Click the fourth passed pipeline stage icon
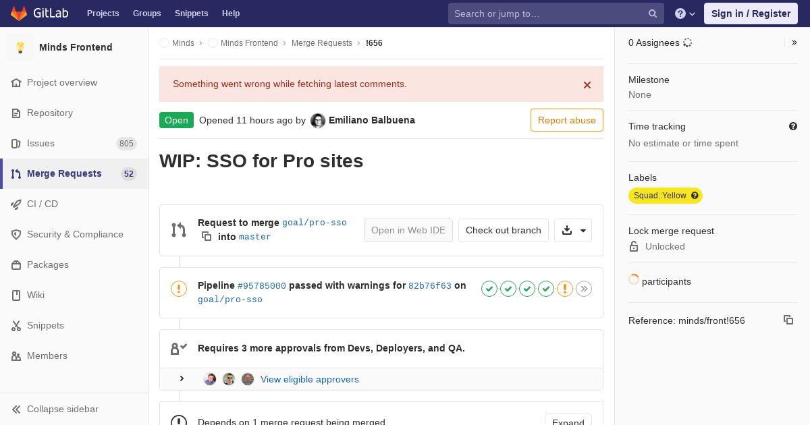Screen dimensions: 810x425 point(546,289)
